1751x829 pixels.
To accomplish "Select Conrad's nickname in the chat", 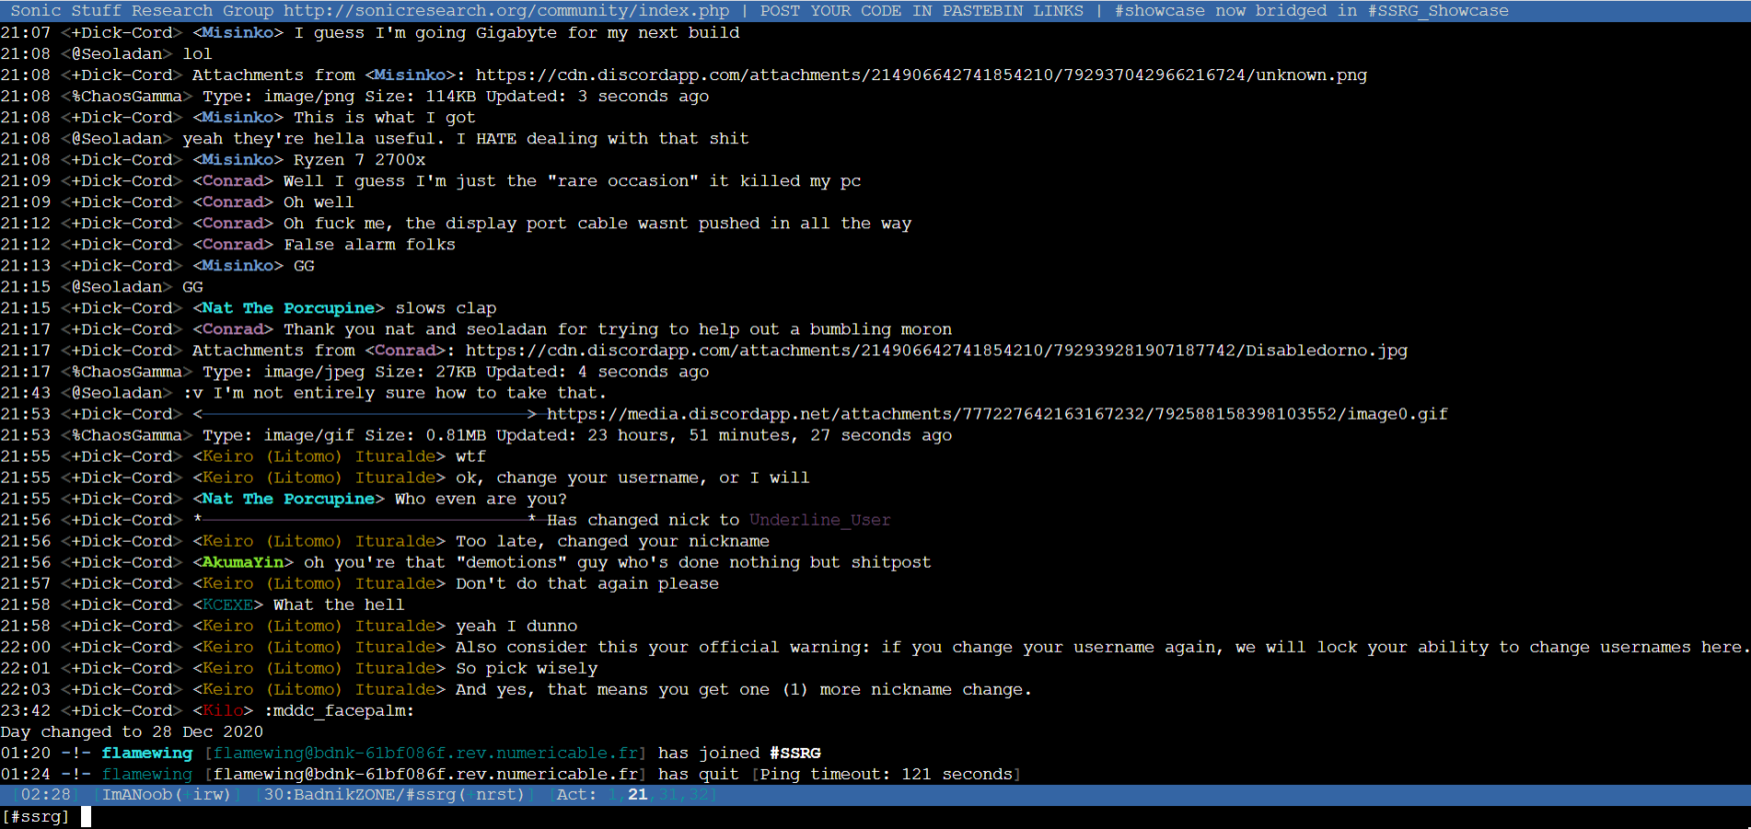I will pos(232,180).
